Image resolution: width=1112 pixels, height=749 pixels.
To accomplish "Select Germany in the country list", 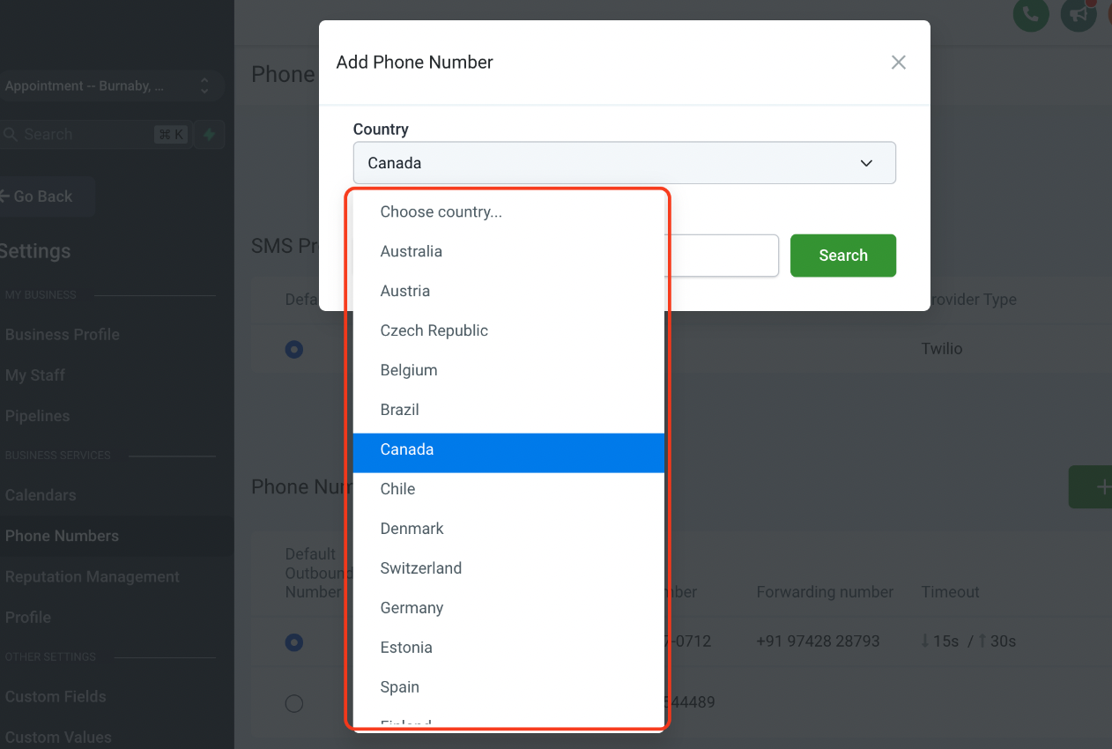I will (411, 608).
